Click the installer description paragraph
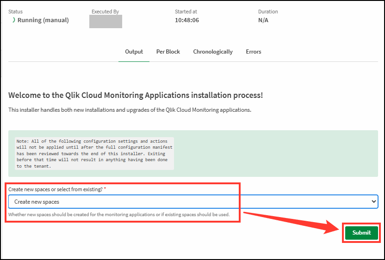This screenshot has width=385, height=260. tap(130, 110)
